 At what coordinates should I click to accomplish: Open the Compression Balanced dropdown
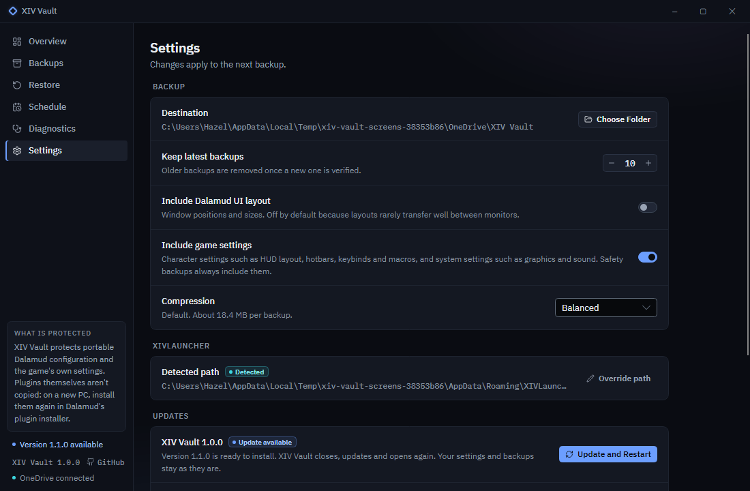click(x=605, y=308)
